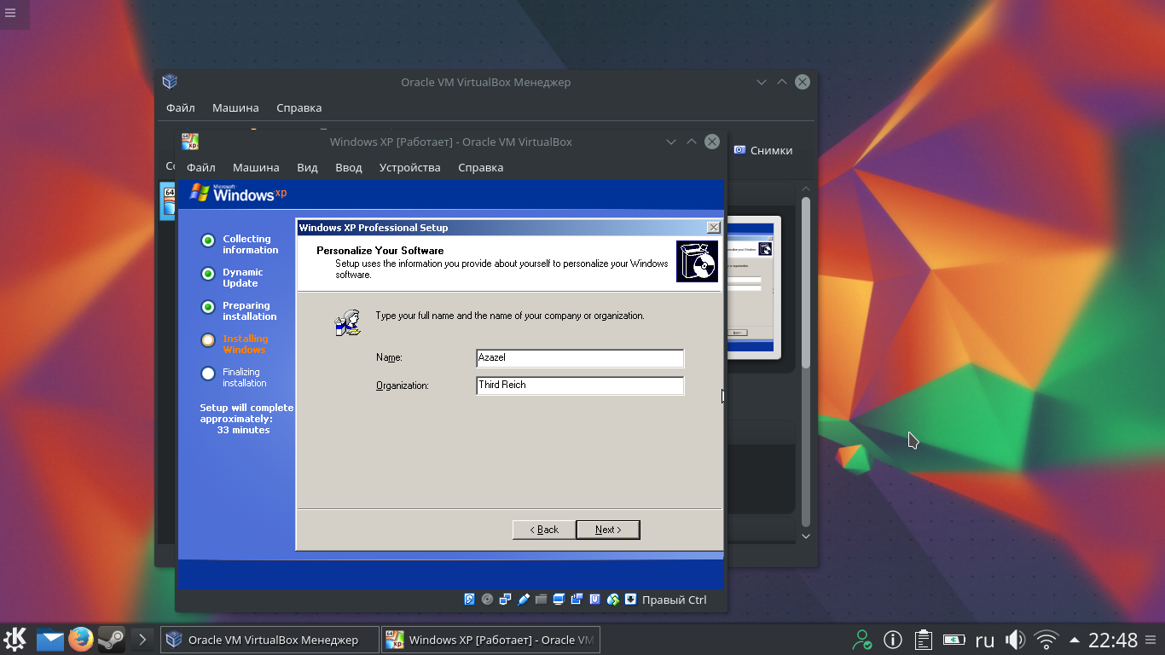Click the '33 minutes' remaining time text
Screen dimensions: 1165x655
243,430
